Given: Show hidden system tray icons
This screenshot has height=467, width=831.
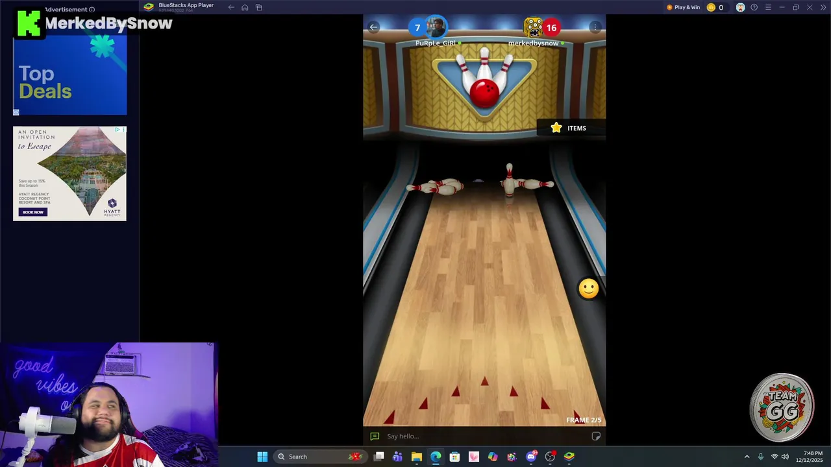Looking at the screenshot, I should [x=747, y=457].
